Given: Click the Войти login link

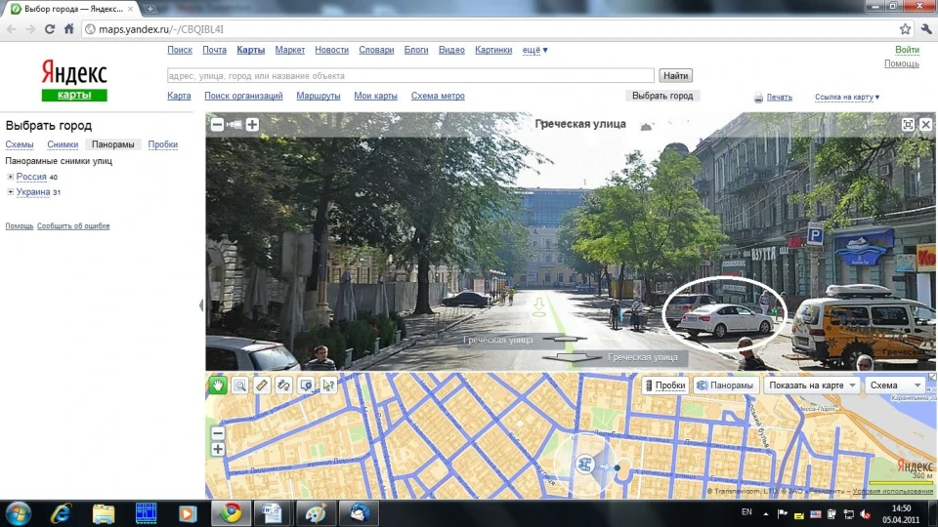Looking at the screenshot, I should coord(907,50).
